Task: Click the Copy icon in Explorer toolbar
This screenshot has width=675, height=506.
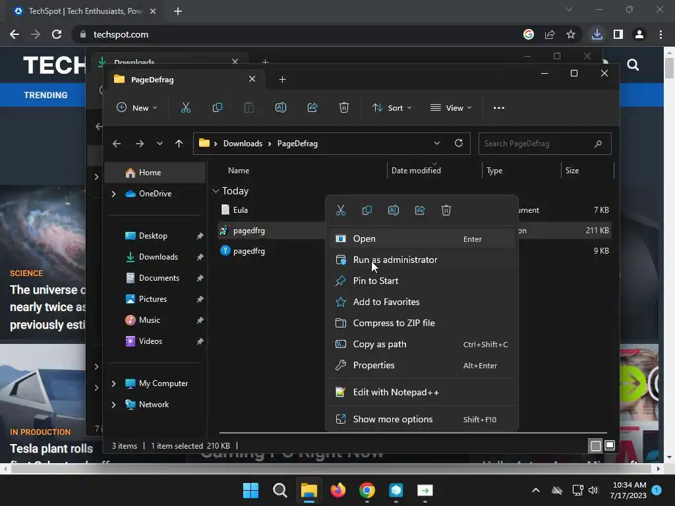Action: [218, 107]
